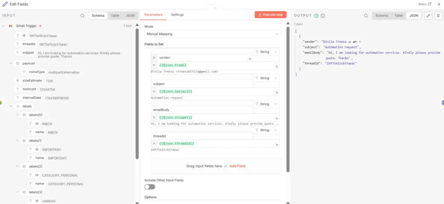Click the sender name row action icon
Screen dimensions: 444x204
pos(250,59)
